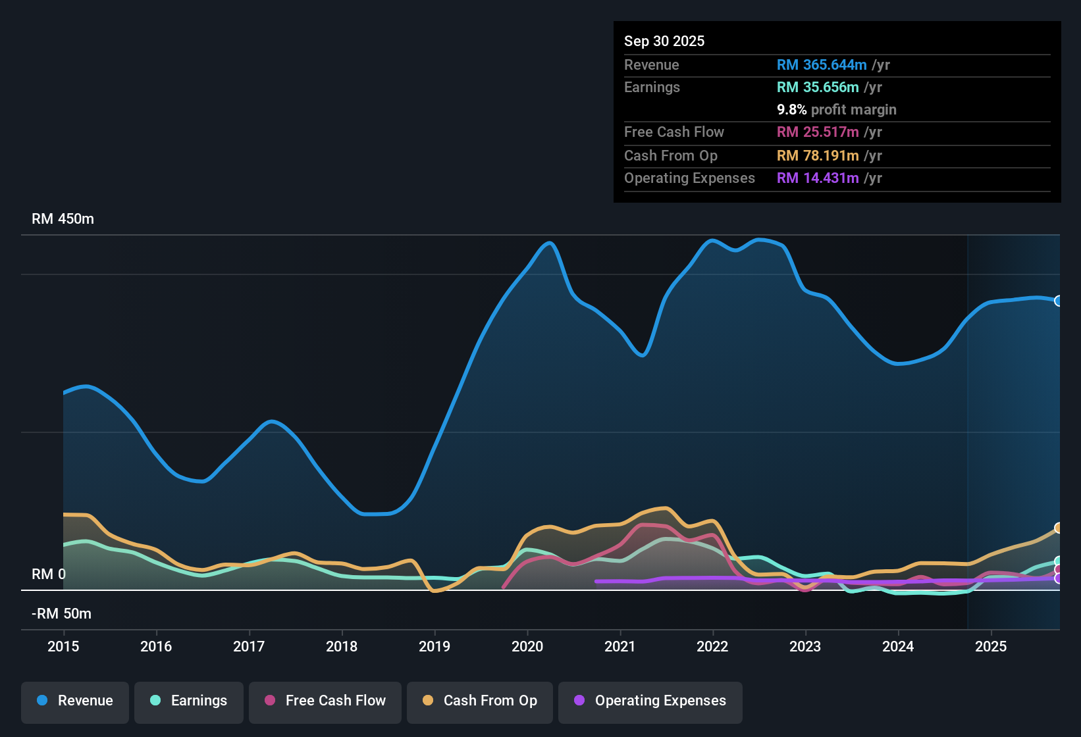
Task: Expand the Sep 30 2025 tooltip details
Action: tap(664, 41)
